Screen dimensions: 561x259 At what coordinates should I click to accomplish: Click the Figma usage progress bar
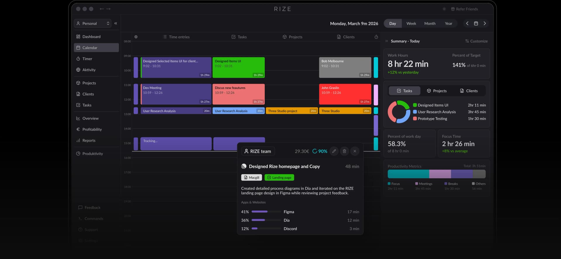pos(266,212)
